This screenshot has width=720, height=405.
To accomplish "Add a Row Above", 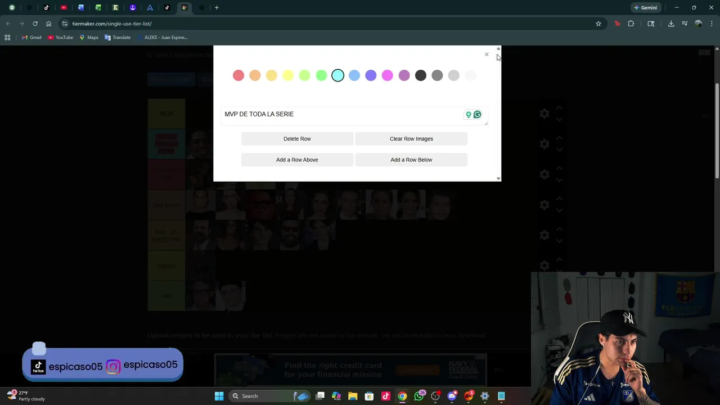I will pos(297,160).
